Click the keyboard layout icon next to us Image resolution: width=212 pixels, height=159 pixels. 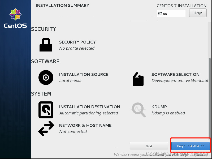[x=160, y=14]
